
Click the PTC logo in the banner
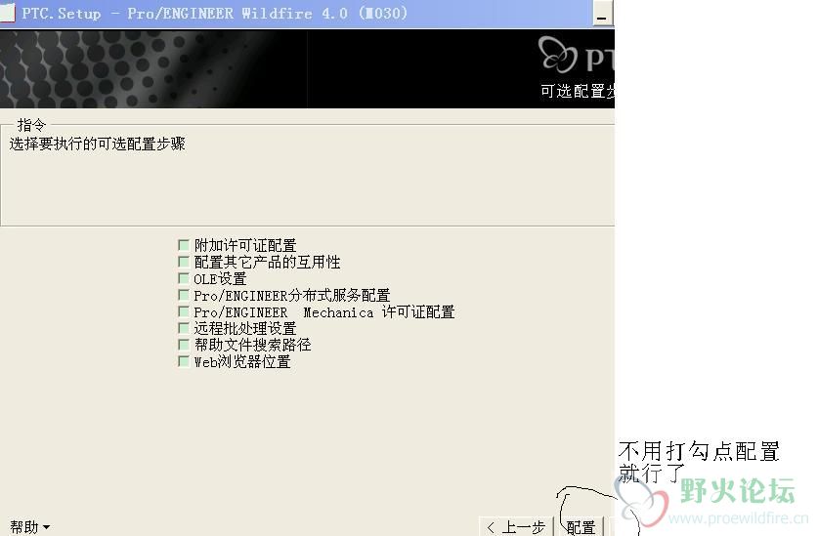coord(576,56)
